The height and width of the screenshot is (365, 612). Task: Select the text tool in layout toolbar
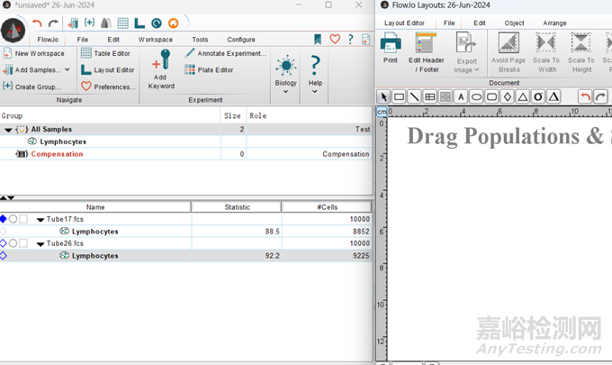461,96
